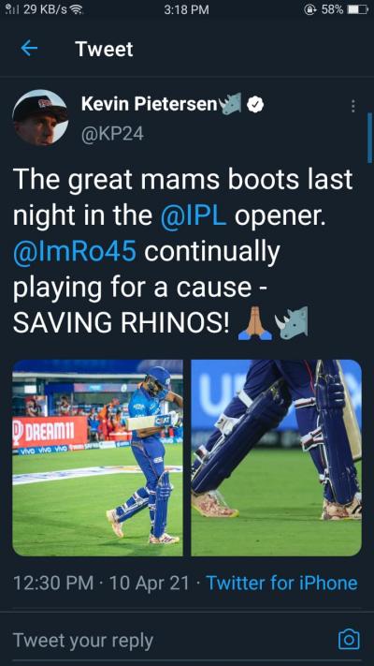This screenshot has width=374, height=666.
Task: Tap the battery indicator icon
Action: [356, 9]
